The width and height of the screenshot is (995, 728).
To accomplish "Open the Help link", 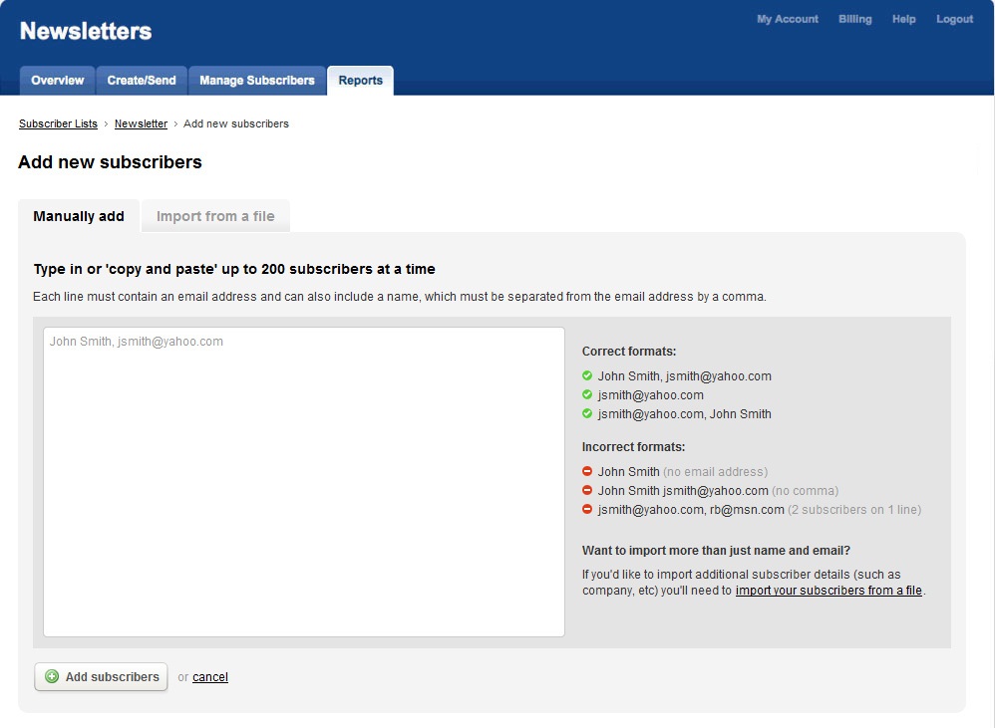I will (903, 19).
